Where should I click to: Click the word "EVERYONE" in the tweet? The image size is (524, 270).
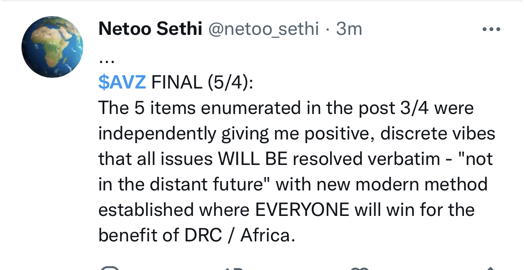click(x=302, y=210)
